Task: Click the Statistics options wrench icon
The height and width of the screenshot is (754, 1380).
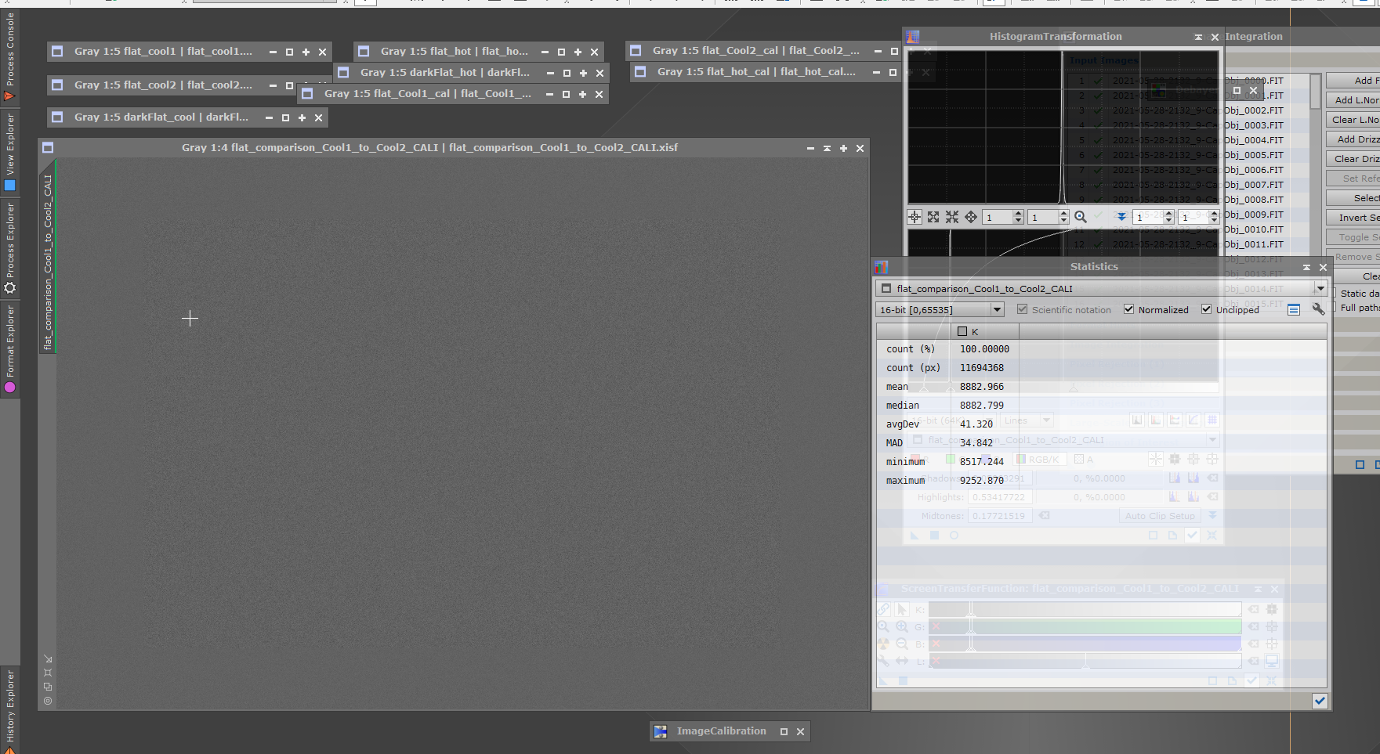Action: point(1318,309)
